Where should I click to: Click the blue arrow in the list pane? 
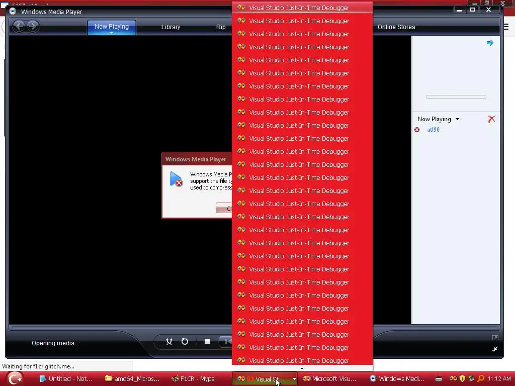pyautogui.click(x=490, y=43)
